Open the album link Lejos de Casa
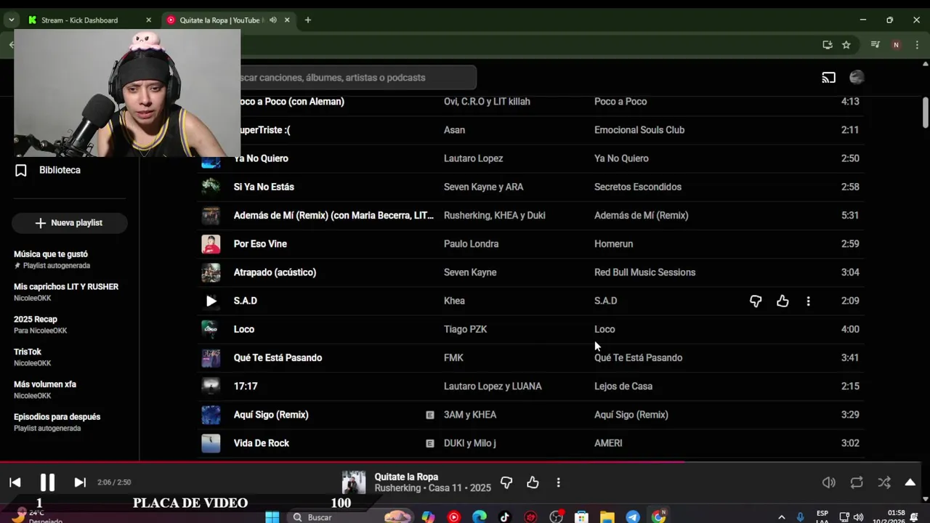Screen dimensions: 930x523 (x=623, y=386)
